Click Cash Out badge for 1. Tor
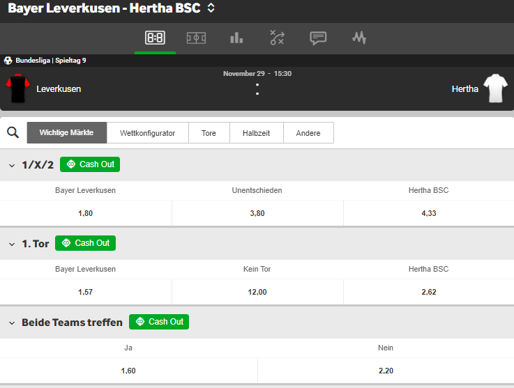 click(85, 243)
